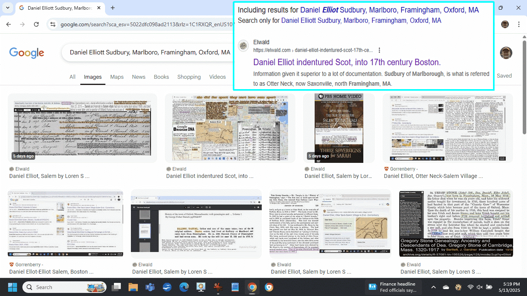This screenshot has height=296, width=527.
Task: Switch to the Videos tab
Action: click(217, 77)
